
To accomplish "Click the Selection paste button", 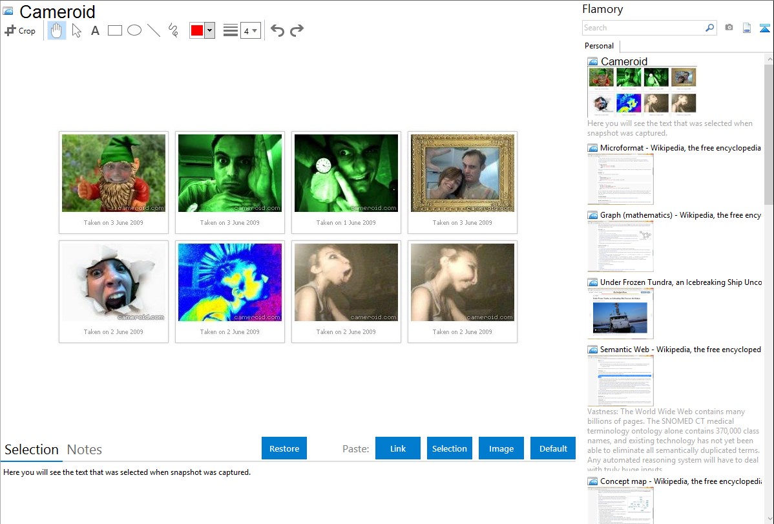I will coord(450,448).
